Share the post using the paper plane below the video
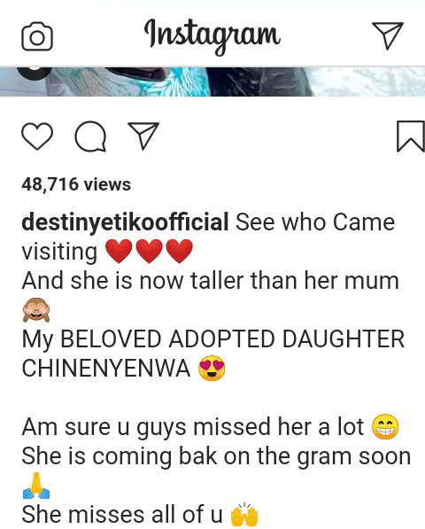 143,136
